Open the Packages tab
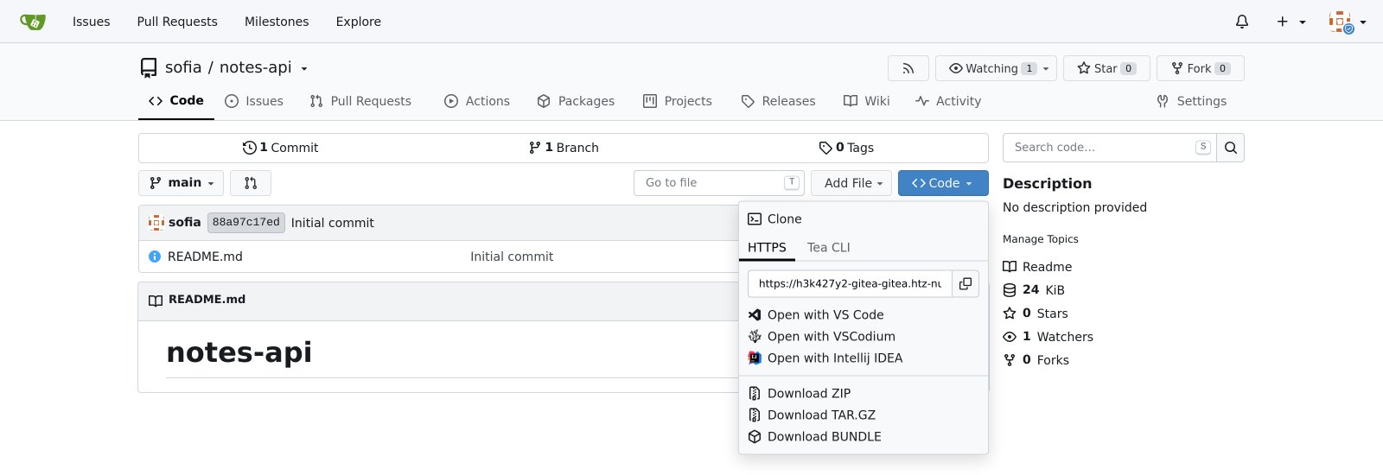1383x475 pixels. tap(576, 101)
